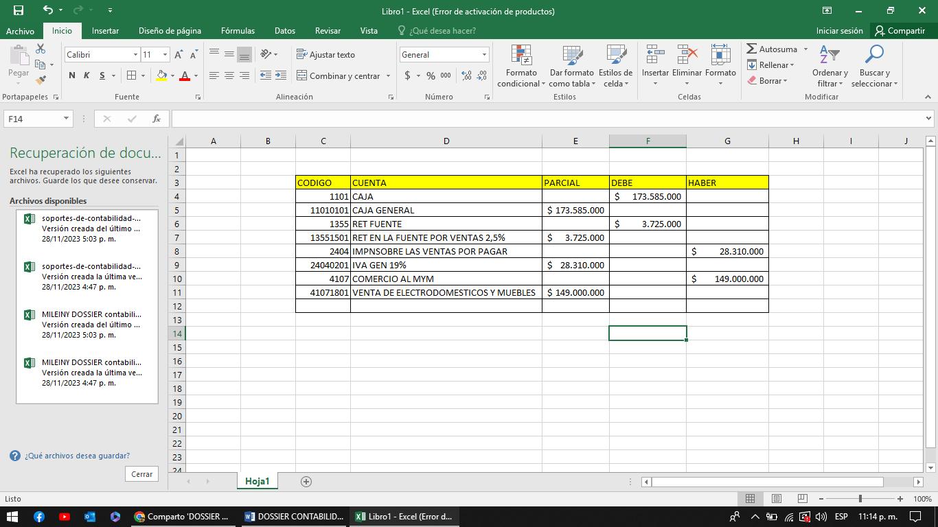938x527 pixels.
Task: Open the General number format dropdown
Action: [484, 54]
